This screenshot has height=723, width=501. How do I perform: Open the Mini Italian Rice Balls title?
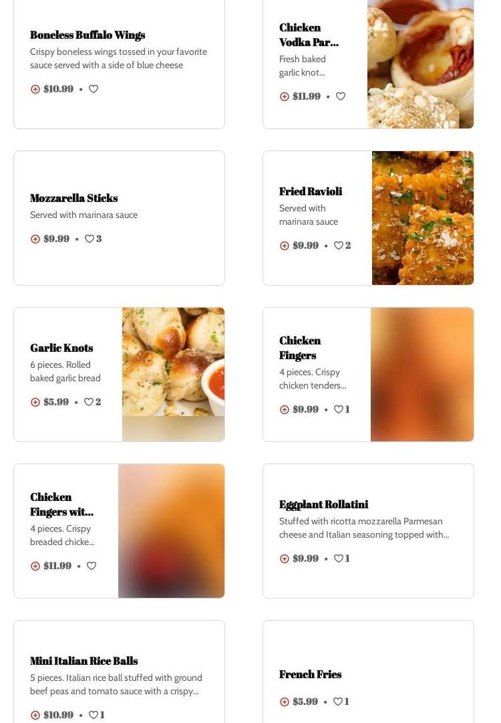[x=83, y=661]
